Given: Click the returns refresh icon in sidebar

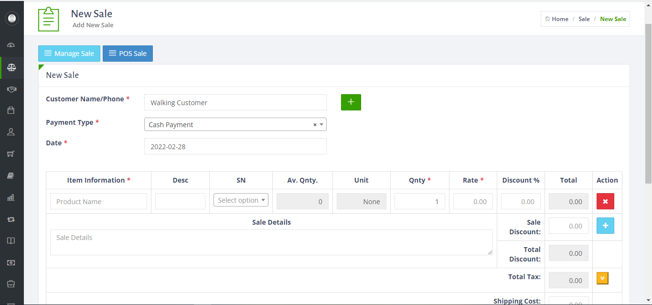Looking at the screenshot, I should [11, 219].
